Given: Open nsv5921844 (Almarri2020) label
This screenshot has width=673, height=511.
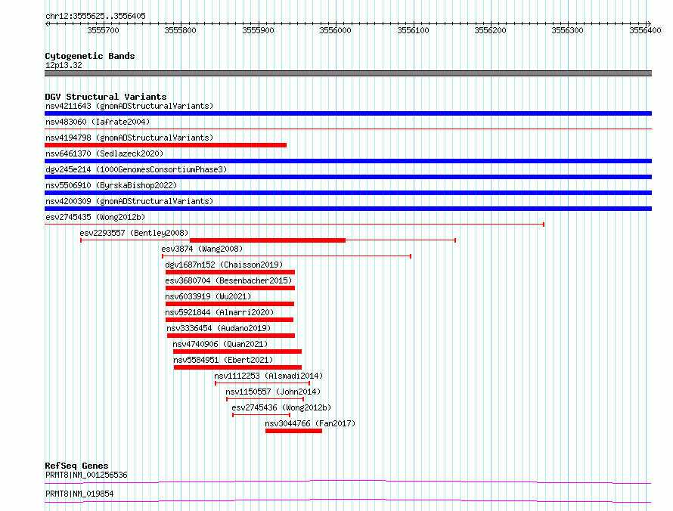Looking at the screenshot, I should click(x=219, y=312).
